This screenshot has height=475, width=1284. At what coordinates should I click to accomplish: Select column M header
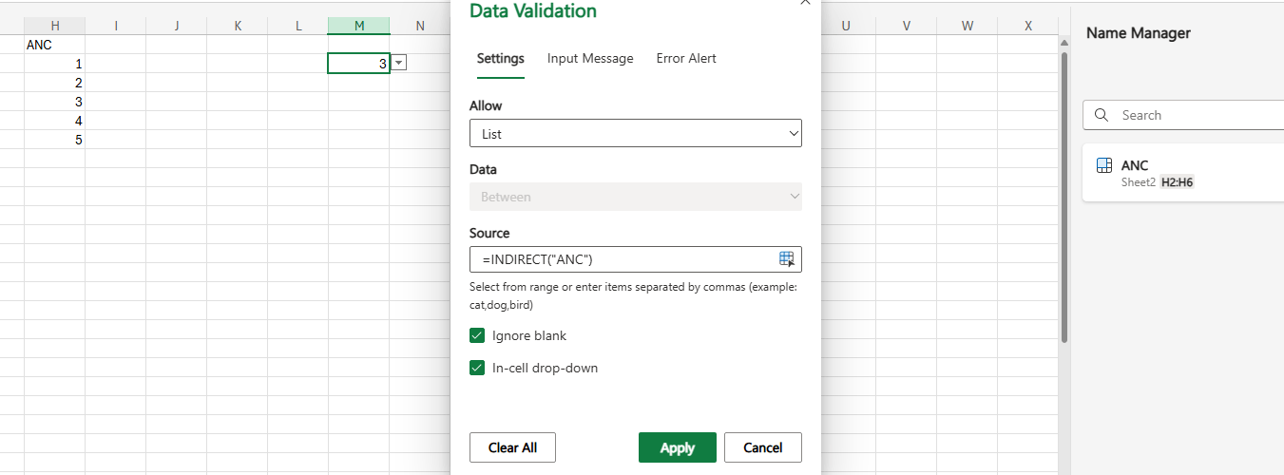(359, 26)
